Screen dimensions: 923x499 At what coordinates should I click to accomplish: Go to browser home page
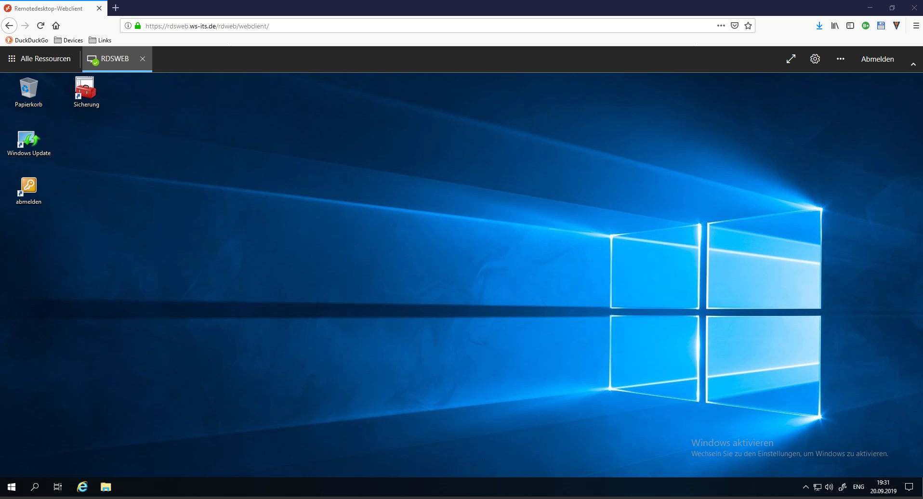point(56,26)
